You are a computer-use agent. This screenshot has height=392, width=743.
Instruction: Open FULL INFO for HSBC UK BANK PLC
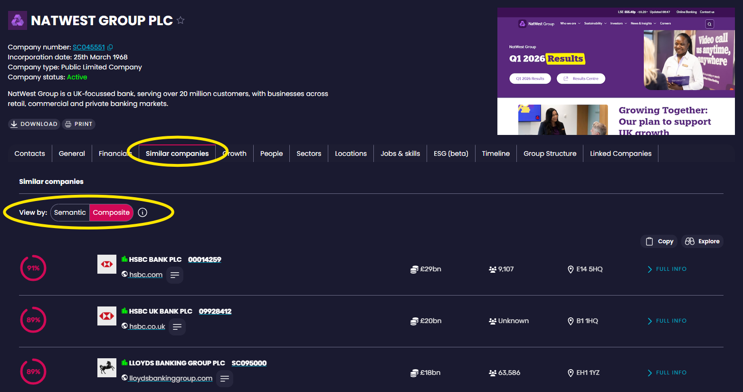tap(667, 321)
